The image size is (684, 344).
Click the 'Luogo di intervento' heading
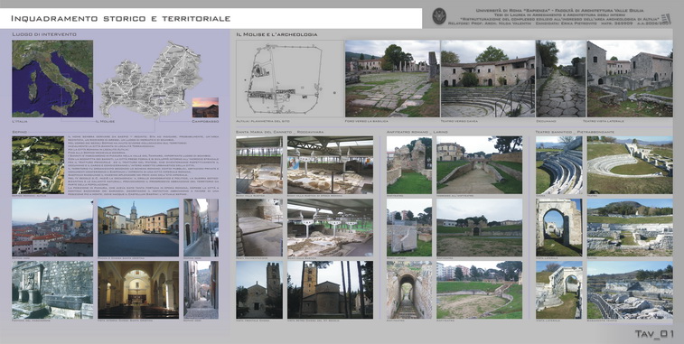pyautogui.click(x=44, y=34)
